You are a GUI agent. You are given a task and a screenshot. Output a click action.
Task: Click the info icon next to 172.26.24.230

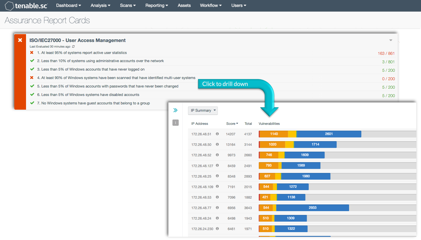click(x=217, y=229)
